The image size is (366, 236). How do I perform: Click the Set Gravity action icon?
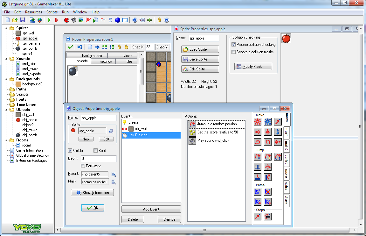click(x=278, y=132)
